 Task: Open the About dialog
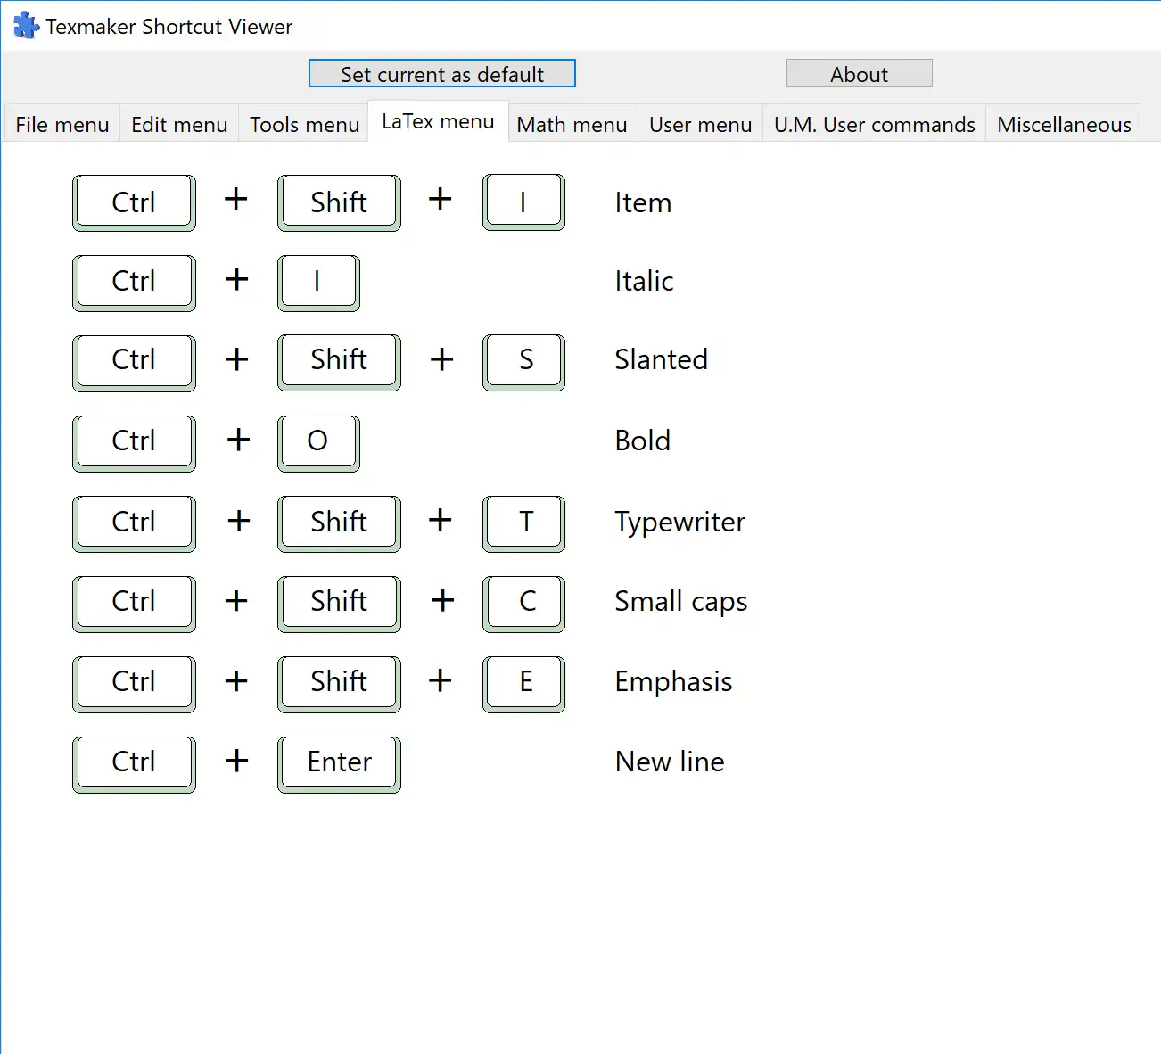pyautogui.click(x=859, y=74)
